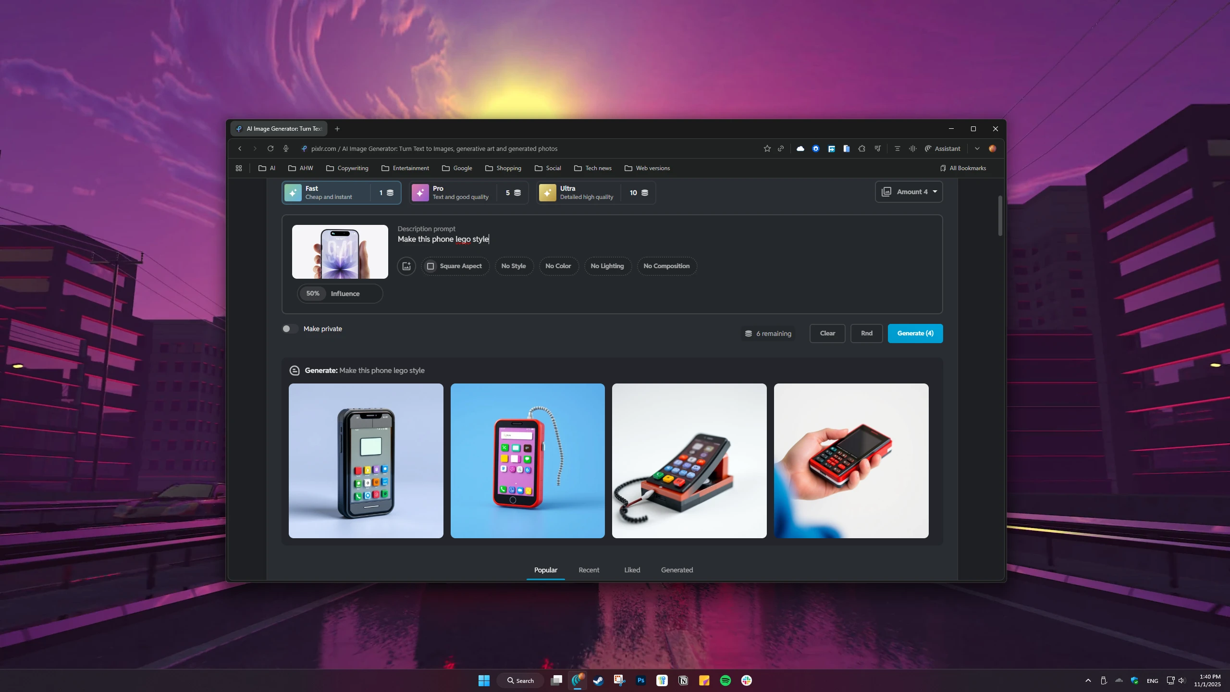This screenshot has width=1230, height=692.
Task: Reload the page with refresh icon
Action: coord(271,148)
